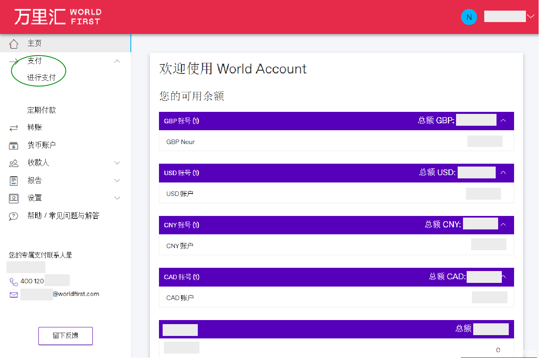Click the settings profile icon beside 设置

14,198
